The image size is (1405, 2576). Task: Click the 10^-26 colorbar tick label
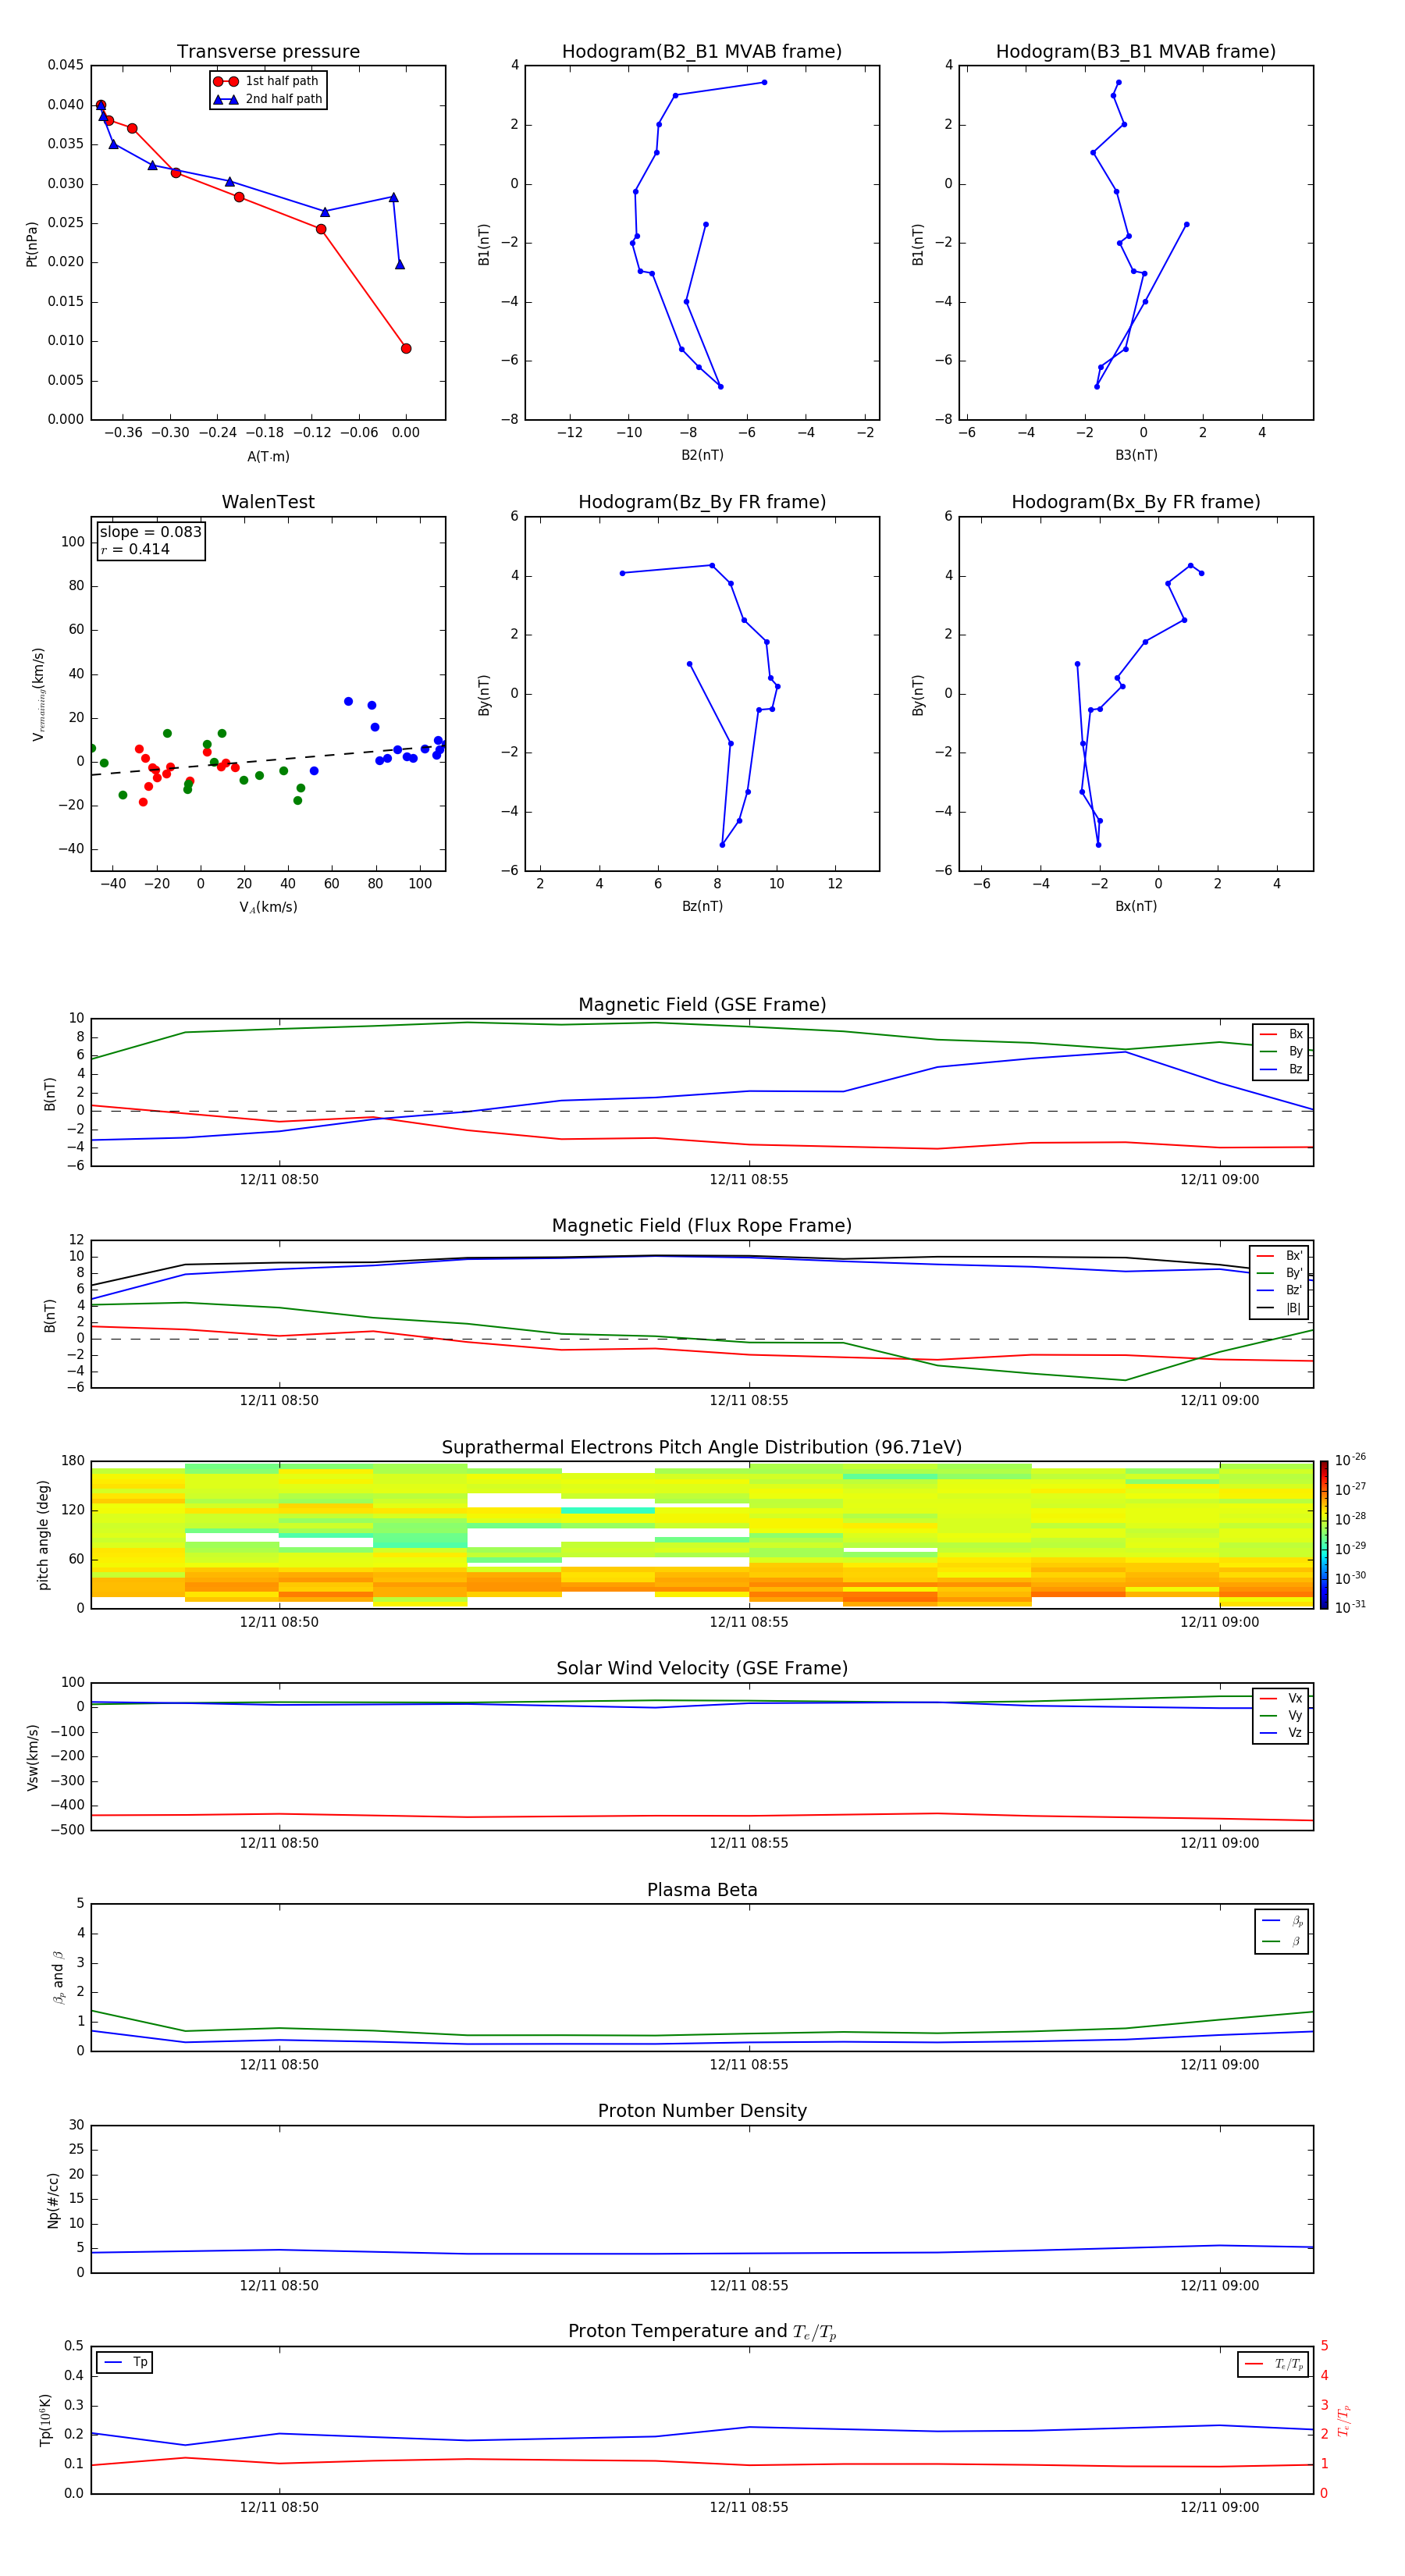(x=1350, y=1460)
